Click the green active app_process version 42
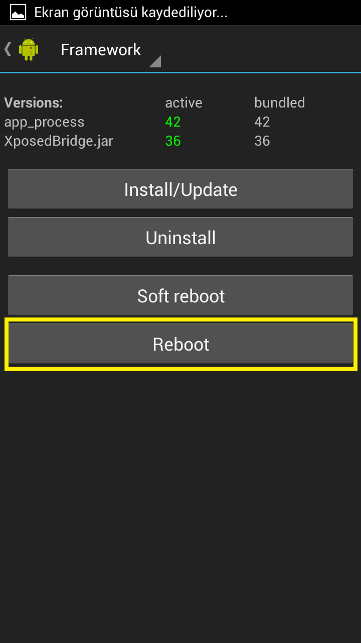This screenshot has height=643, width=361. click(x=173, y=122)
